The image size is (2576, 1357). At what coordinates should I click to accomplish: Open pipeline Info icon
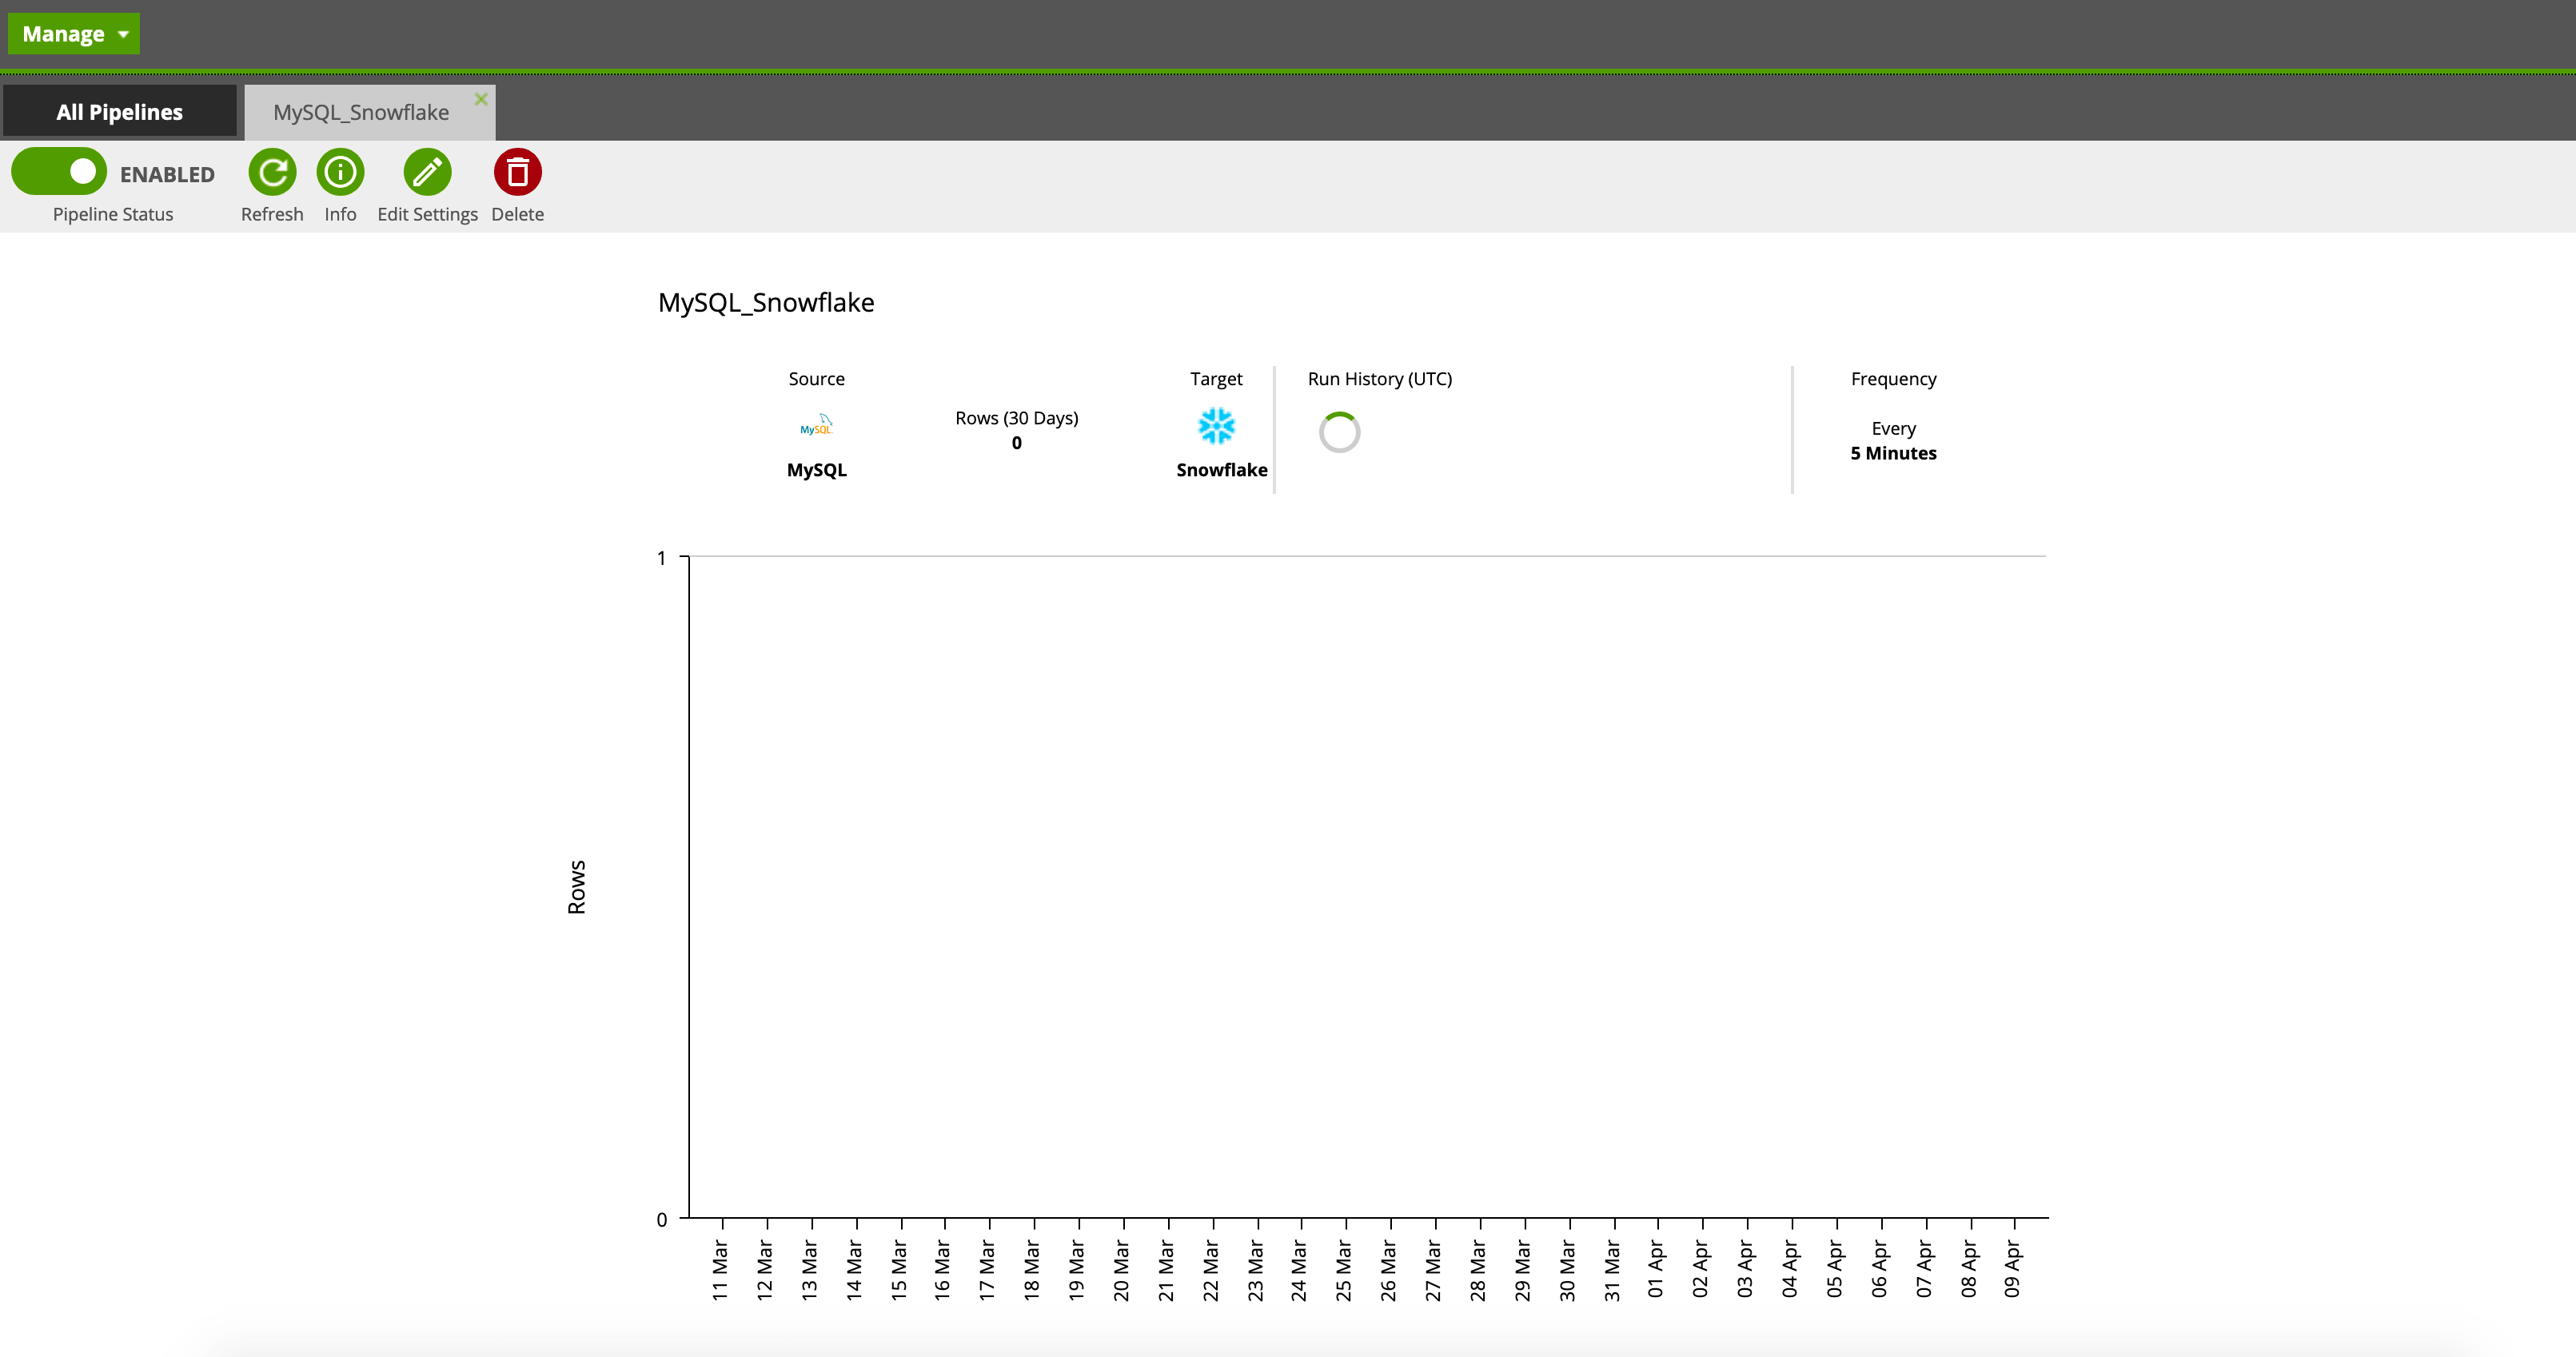pos(340,172)
